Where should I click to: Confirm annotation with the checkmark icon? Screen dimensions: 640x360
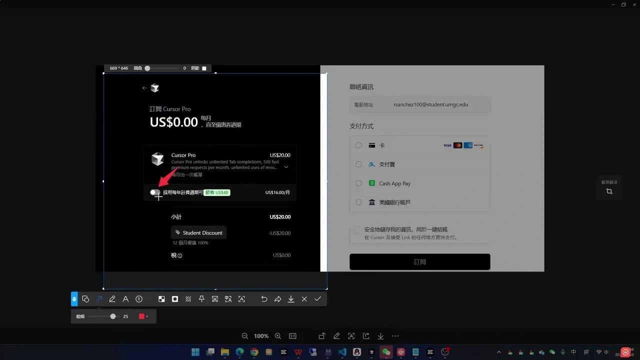[x=317, y=298]
